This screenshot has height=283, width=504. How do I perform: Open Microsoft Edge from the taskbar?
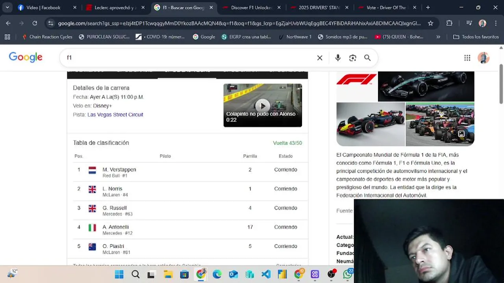point(217,274)
